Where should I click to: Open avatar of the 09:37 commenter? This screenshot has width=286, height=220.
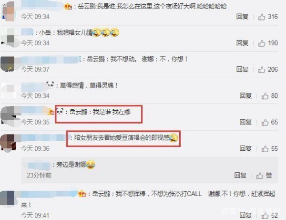(8, 64)
